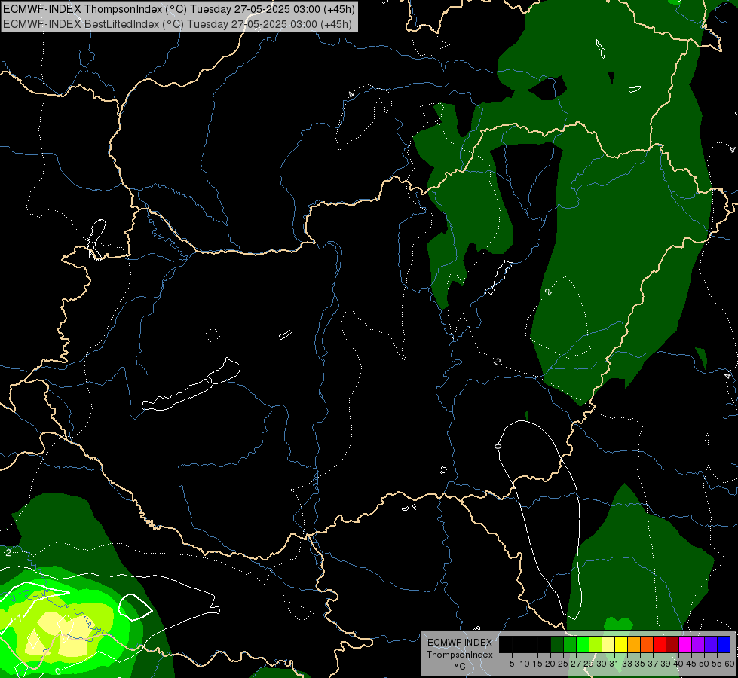Click the legend tick value '27'
This screenshot has height=678, width=738.
pyautogui.click(x=576, y=664)
